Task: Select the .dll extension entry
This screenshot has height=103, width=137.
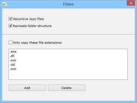Action: [12, 56]
